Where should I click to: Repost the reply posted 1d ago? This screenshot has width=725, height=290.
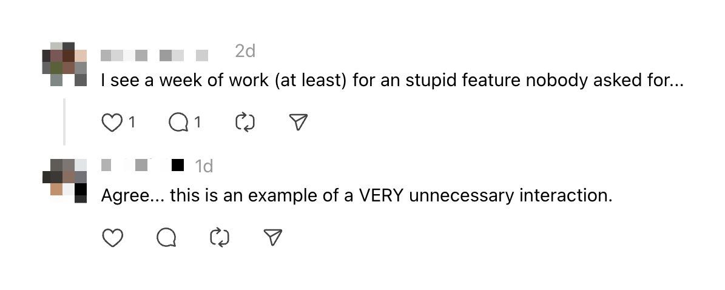click(220, 238)
